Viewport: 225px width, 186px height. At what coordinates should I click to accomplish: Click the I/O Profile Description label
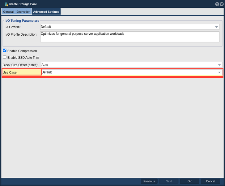[x=21, y=34]
